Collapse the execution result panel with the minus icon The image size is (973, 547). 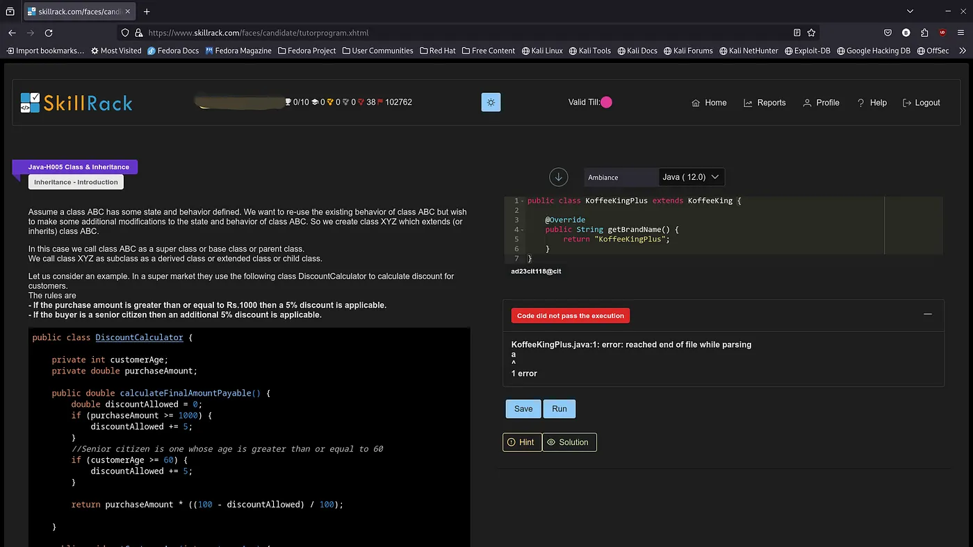927,314
